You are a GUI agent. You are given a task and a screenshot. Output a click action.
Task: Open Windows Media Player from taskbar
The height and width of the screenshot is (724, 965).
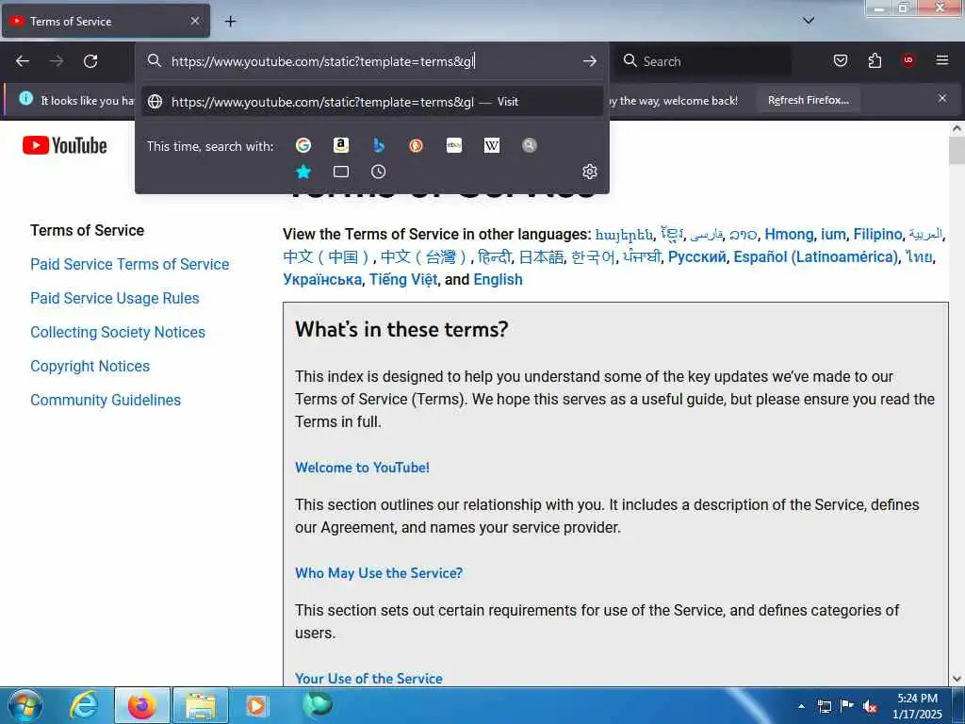256,705
